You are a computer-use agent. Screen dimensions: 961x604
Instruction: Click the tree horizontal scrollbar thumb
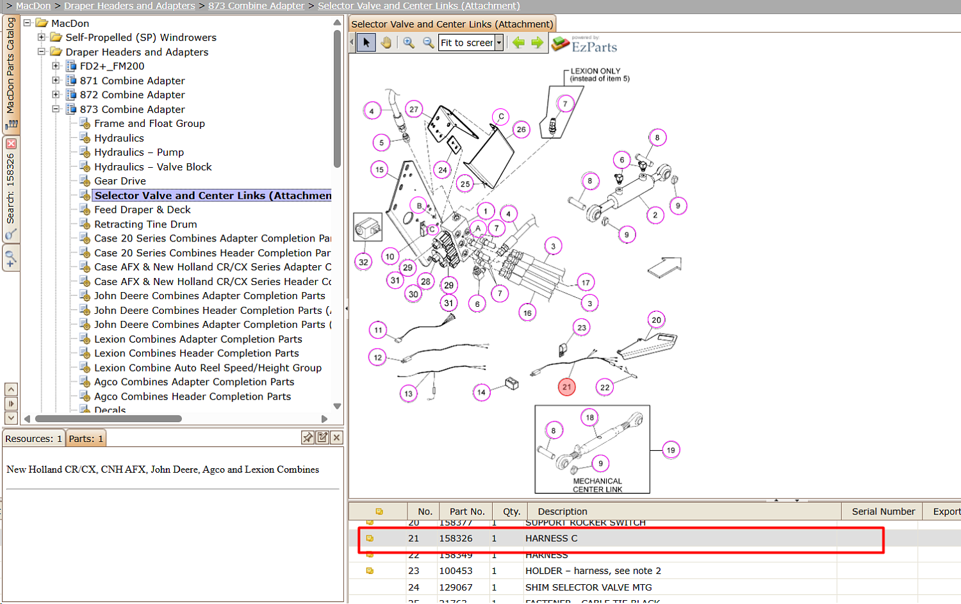point(108,419)
